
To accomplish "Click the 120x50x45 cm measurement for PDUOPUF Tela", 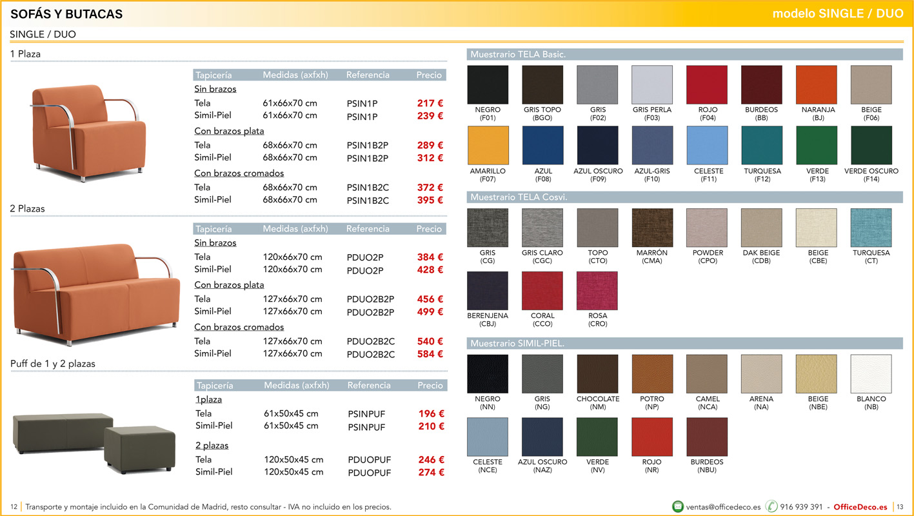I will pyautogui.click(x=293, y=460).
